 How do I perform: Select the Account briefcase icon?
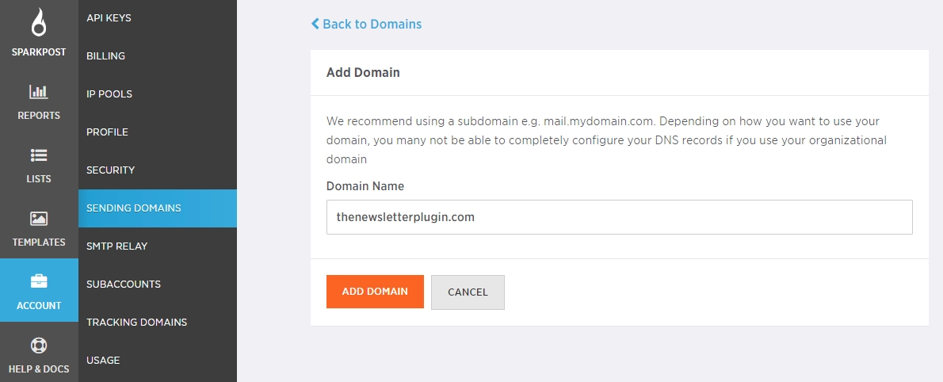pos(39,281)
